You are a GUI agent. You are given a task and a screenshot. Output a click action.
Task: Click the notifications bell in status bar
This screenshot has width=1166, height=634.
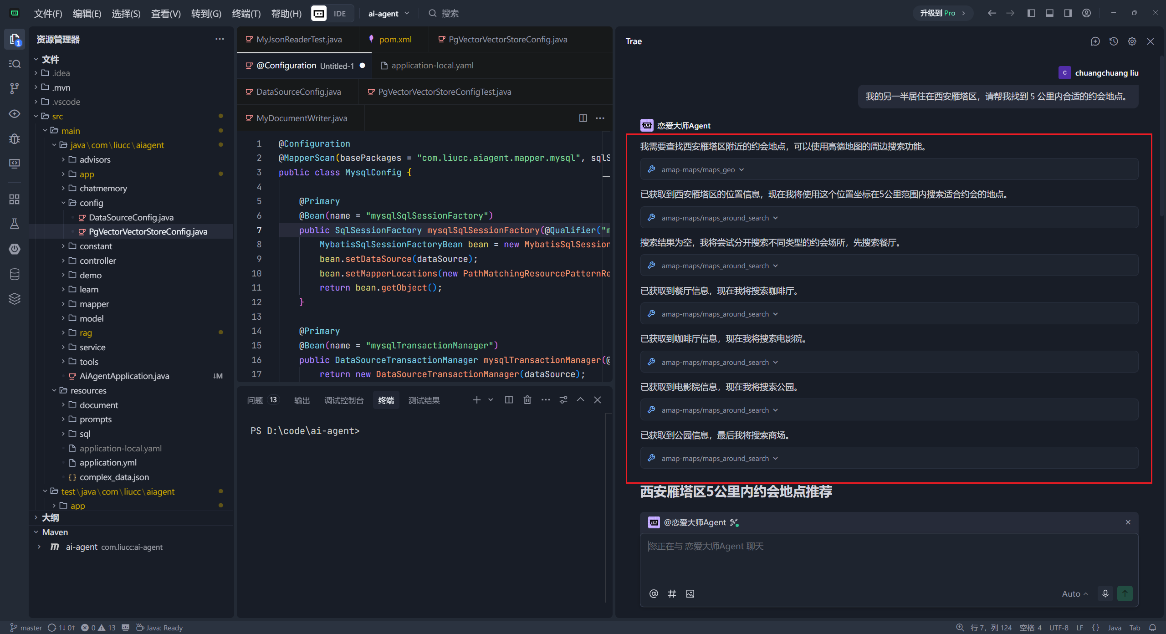[1152, 628]
